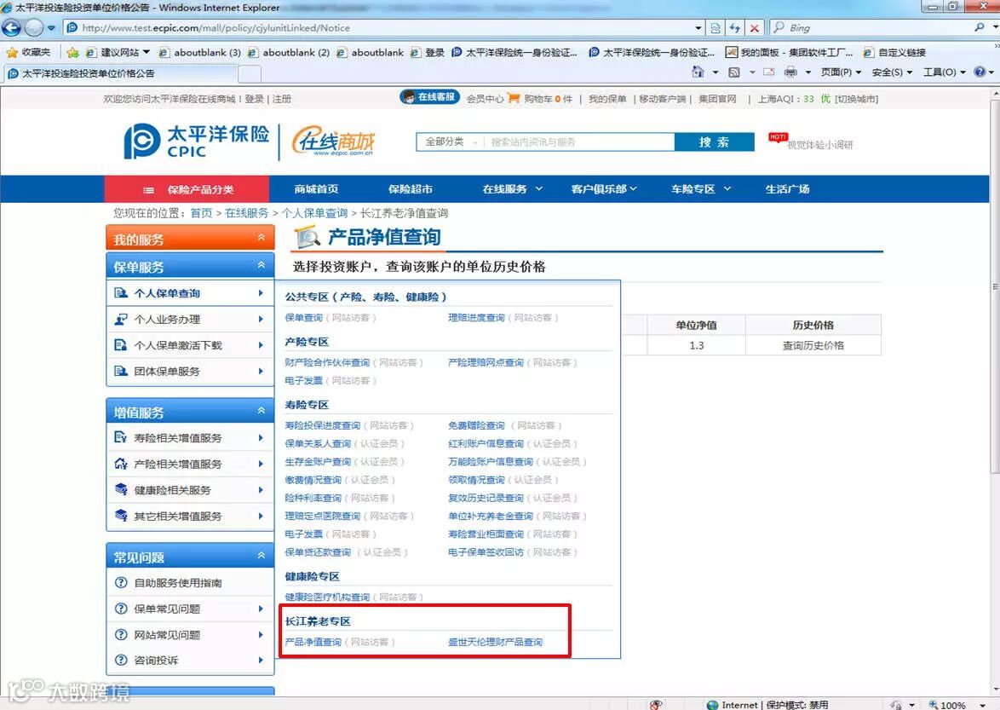Screen dimensions: 1000x710
Task: Expand the 客户俱乐部 nav dropdown
Action: click(633, 189)
